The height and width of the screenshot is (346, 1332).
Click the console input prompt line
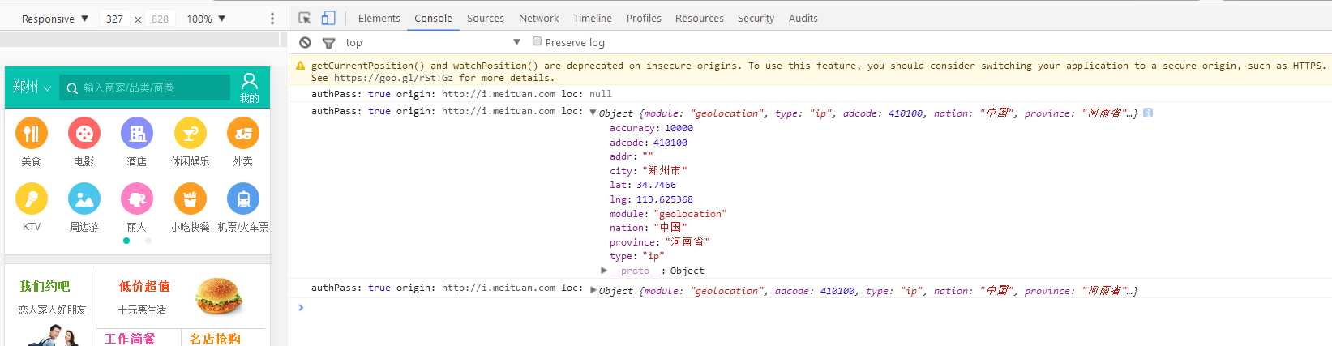(811, 307)
